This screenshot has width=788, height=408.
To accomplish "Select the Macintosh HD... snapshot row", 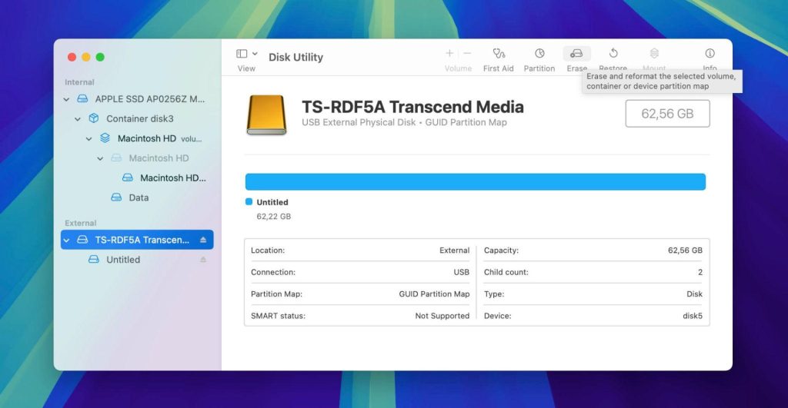I will click(x=137, y=177).
